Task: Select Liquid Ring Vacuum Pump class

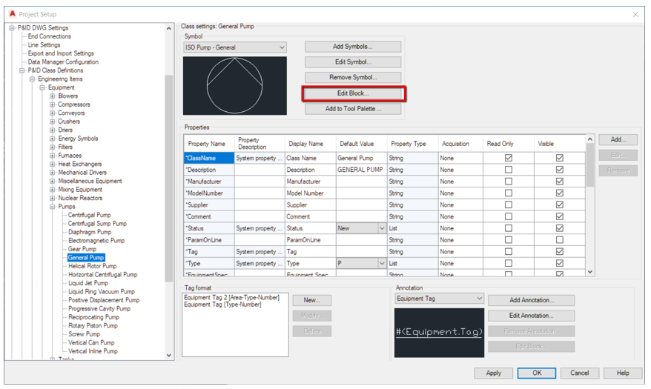Action: click(x=102, y=291)
